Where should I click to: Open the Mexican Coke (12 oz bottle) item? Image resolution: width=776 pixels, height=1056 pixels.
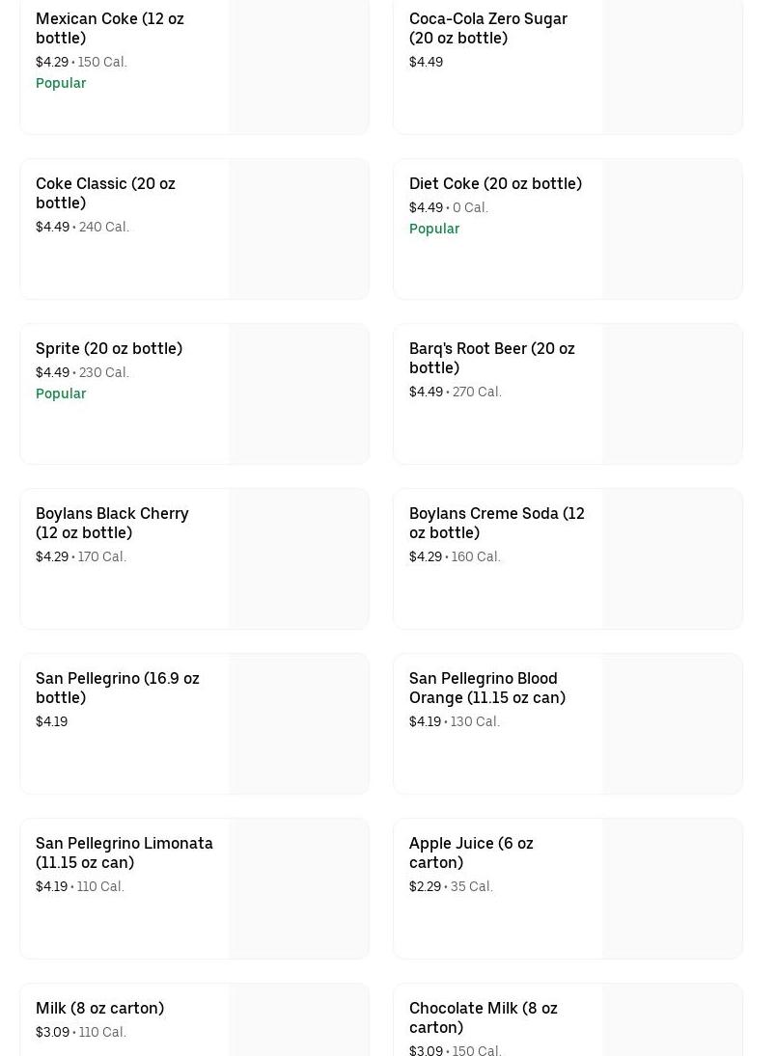[110, 28]
